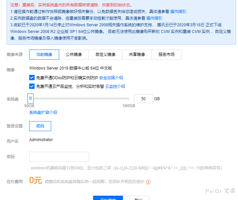Select the 密码 login setting button

pos(40,126)
